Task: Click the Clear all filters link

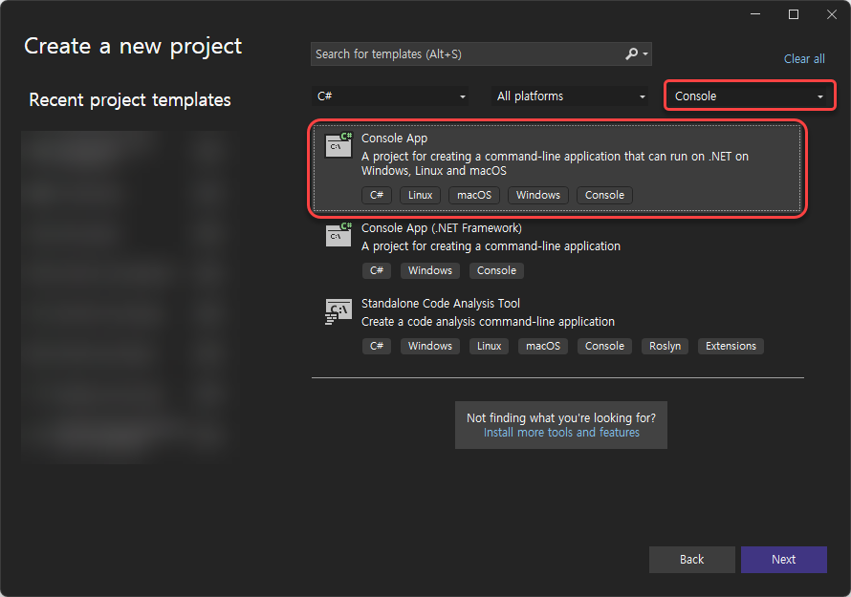Action: pyautogui.click(x=804, y=59)
